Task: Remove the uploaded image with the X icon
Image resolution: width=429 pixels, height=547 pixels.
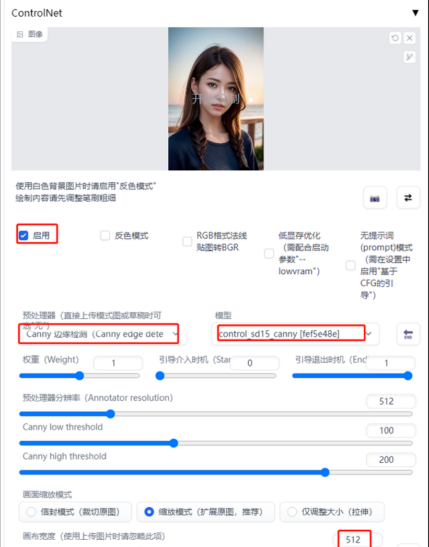Action: click(x=410, y=38)
